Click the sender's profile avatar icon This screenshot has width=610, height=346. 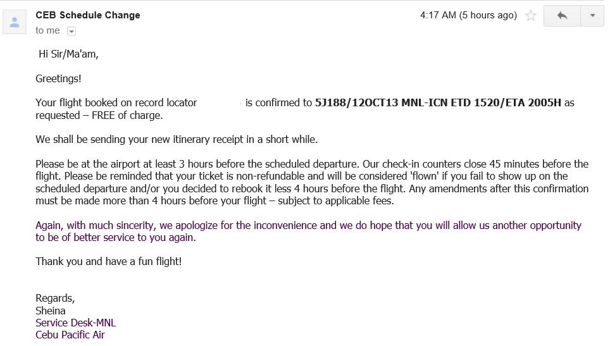[15, 22]
